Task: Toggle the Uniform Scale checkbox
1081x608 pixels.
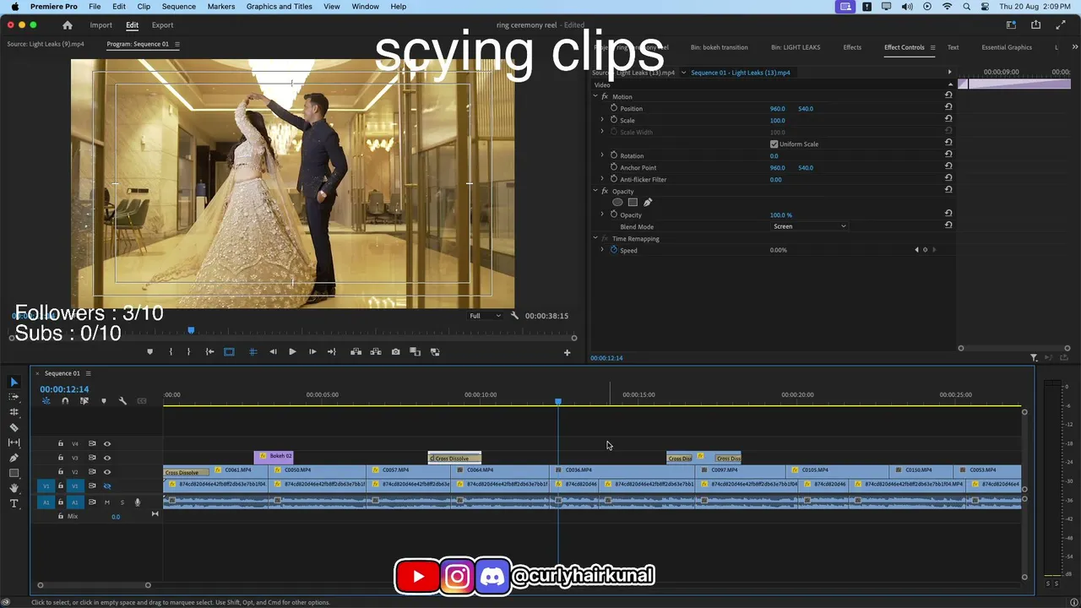Action: click(774, 144)
